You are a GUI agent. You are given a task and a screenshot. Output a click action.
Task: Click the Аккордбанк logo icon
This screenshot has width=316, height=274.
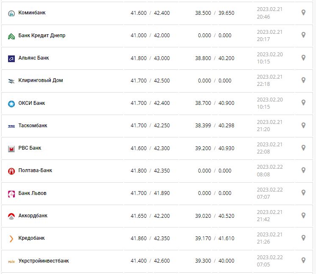(x=11, y=216)
